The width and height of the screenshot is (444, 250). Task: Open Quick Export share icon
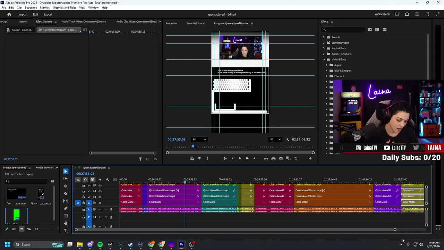(407, 14)
